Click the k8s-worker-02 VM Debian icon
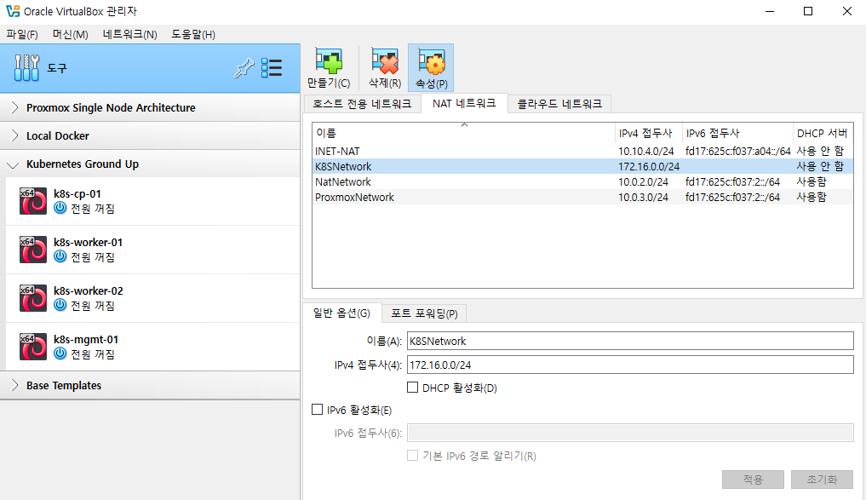 point(33,298)
